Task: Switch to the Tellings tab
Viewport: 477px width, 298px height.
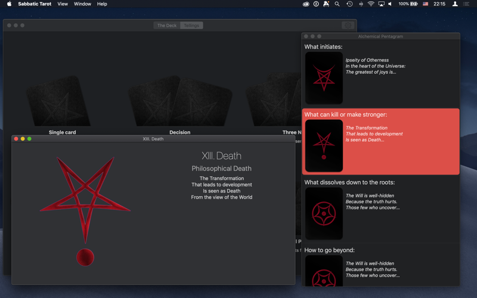Action: [x=191, y=26]
